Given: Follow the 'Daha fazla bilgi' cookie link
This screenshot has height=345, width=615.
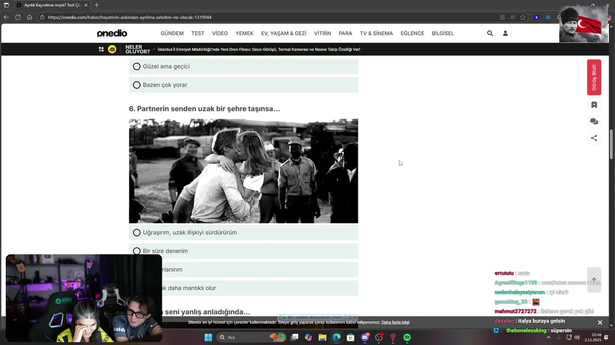Looking at the screenshot, I should coord(395,322).
